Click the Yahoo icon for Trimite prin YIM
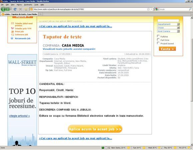The width and height of the screenshot is (193, 150). 12,28
